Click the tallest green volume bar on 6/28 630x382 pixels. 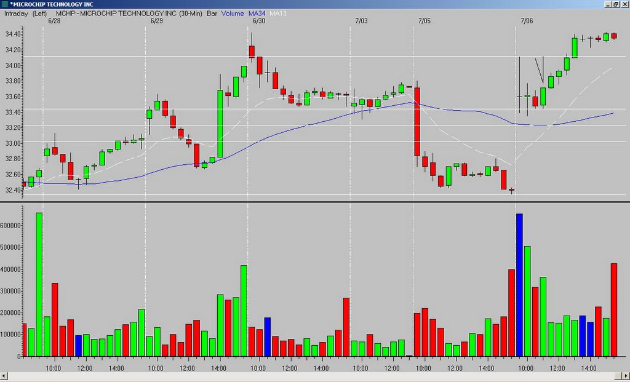pos(39,285)
